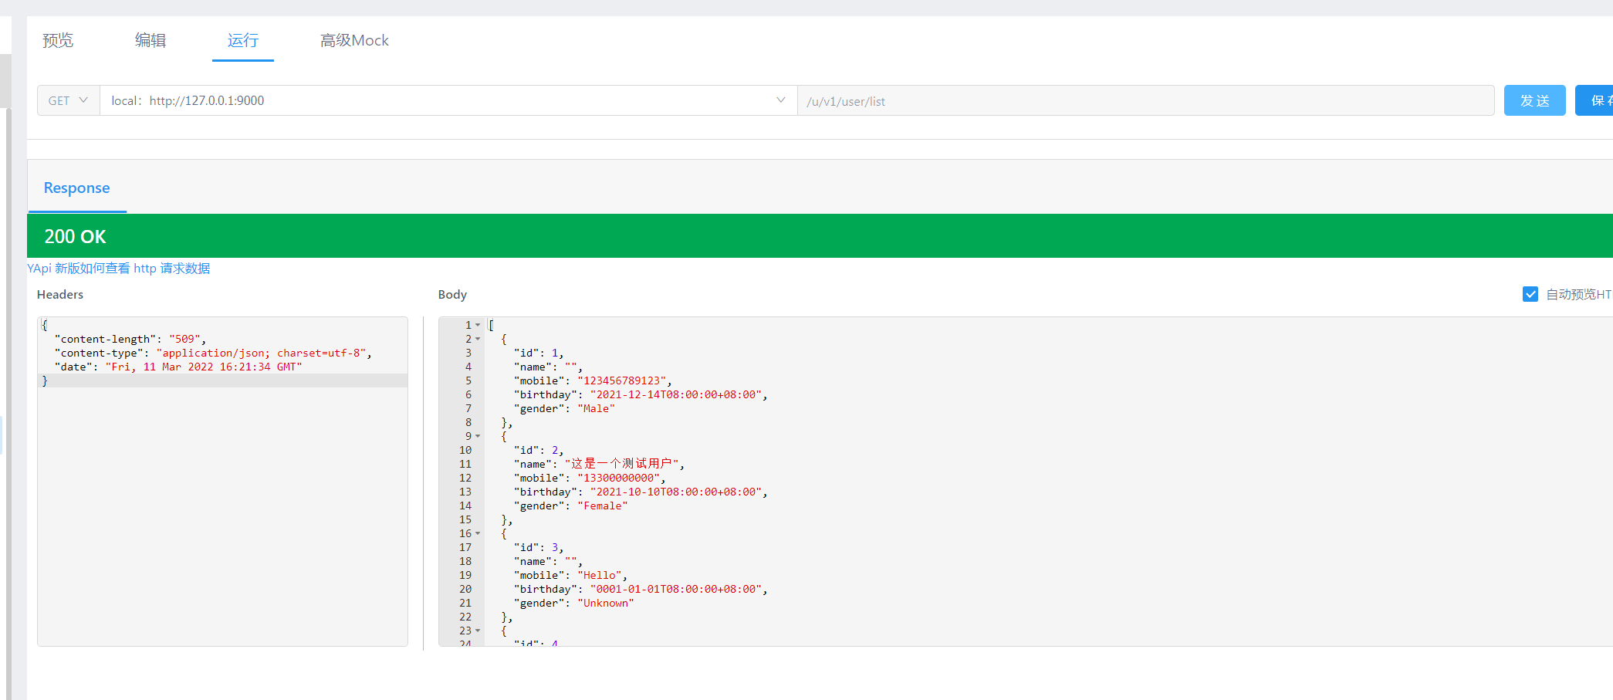Open the 编辑 tab
This screenshot has width=1613, height=700.
point(150,40)
